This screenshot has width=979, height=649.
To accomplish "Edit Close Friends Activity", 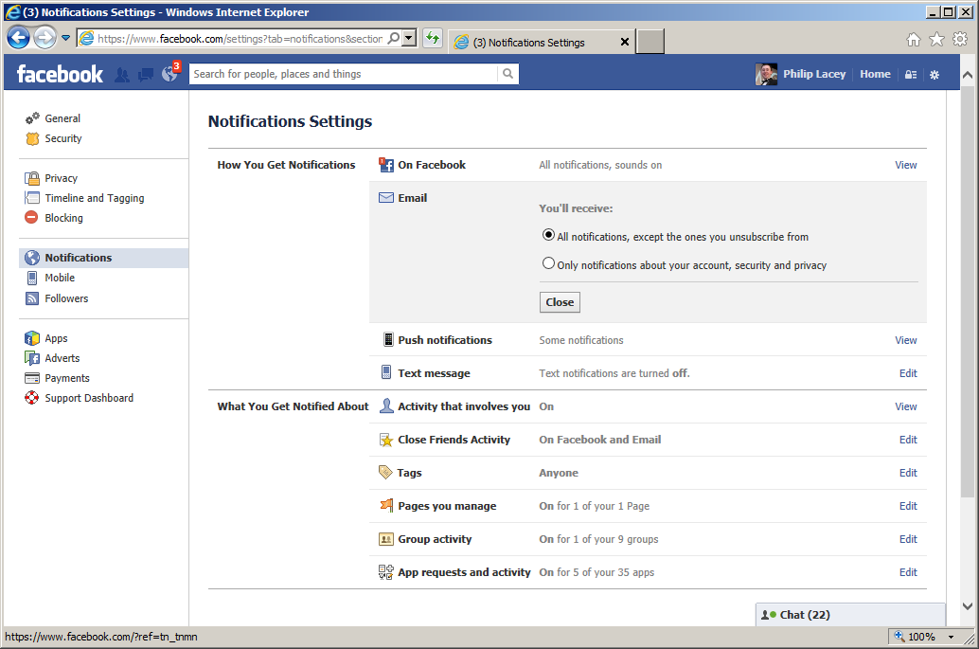I will pos(908,440).
